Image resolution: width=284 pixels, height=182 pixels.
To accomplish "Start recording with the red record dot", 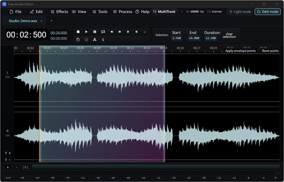I will tap(145, 32).
